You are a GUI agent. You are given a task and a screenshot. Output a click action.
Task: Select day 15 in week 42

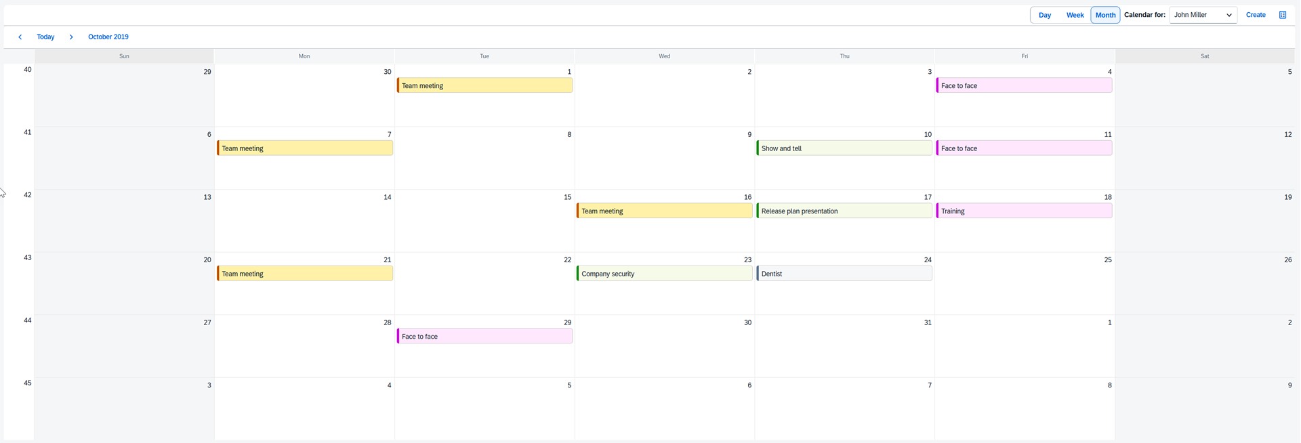[484, 221]
